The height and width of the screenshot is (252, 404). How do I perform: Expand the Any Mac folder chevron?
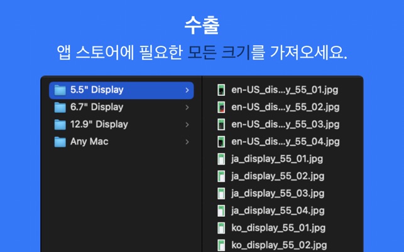(x=187, y=142)
